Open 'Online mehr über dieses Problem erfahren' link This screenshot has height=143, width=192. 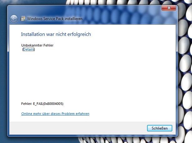click(55, 114)
